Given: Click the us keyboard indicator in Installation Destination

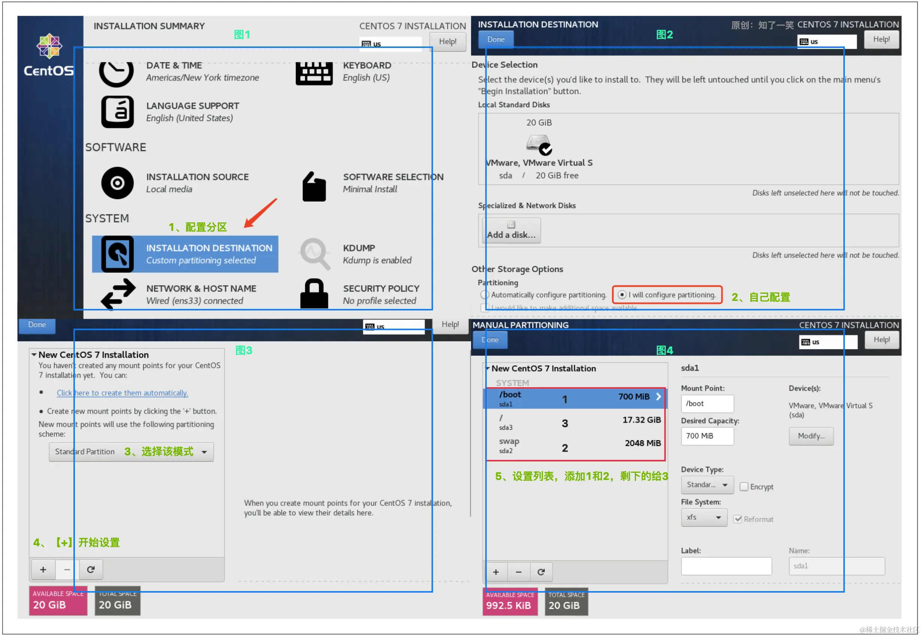Looking at the screenshot, I should (x=827, y=42).
